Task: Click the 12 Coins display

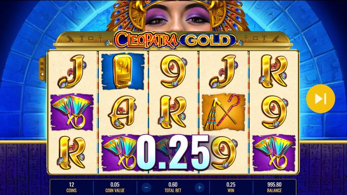Action: (x=71, y=187)
